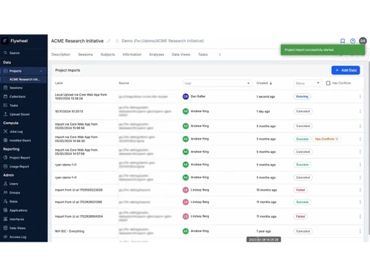Open row menu for Dan Rafter import

[x=360, y=97]
